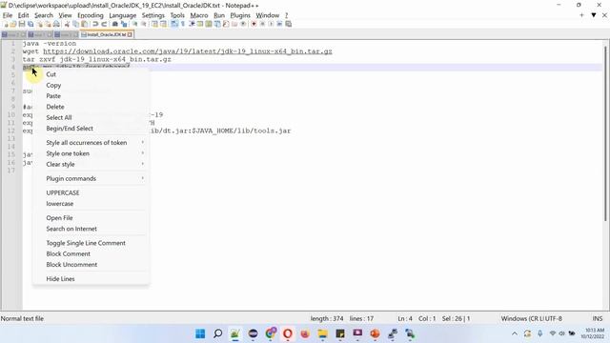Click the Paste toolbar icon
The width and height of the screenshot is (610, 343).
(84, 24)
